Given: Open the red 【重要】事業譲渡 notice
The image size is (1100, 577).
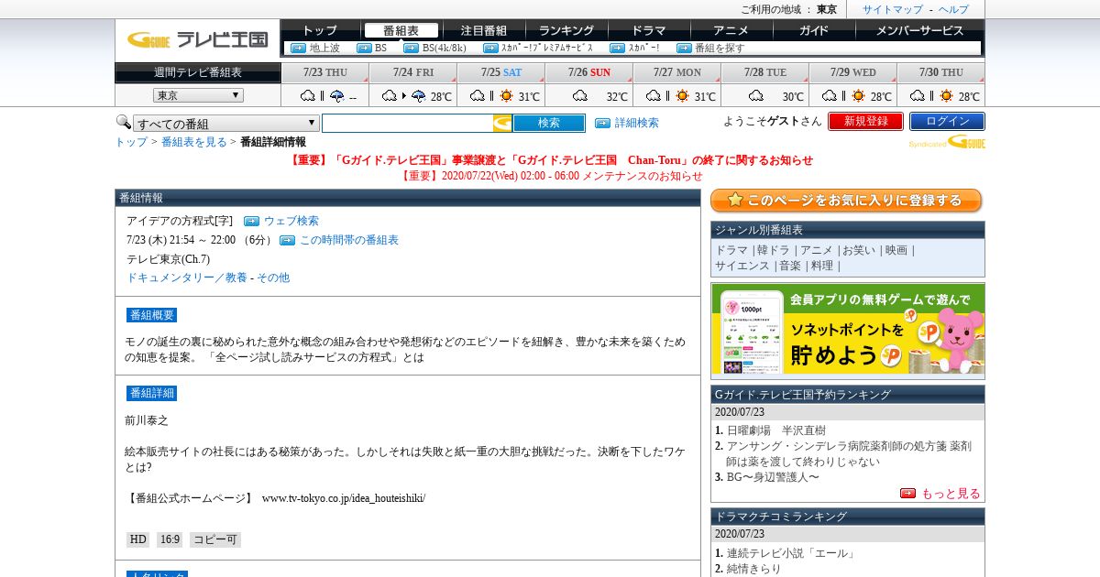Looking at the screenshot, I should pos(551,159).
